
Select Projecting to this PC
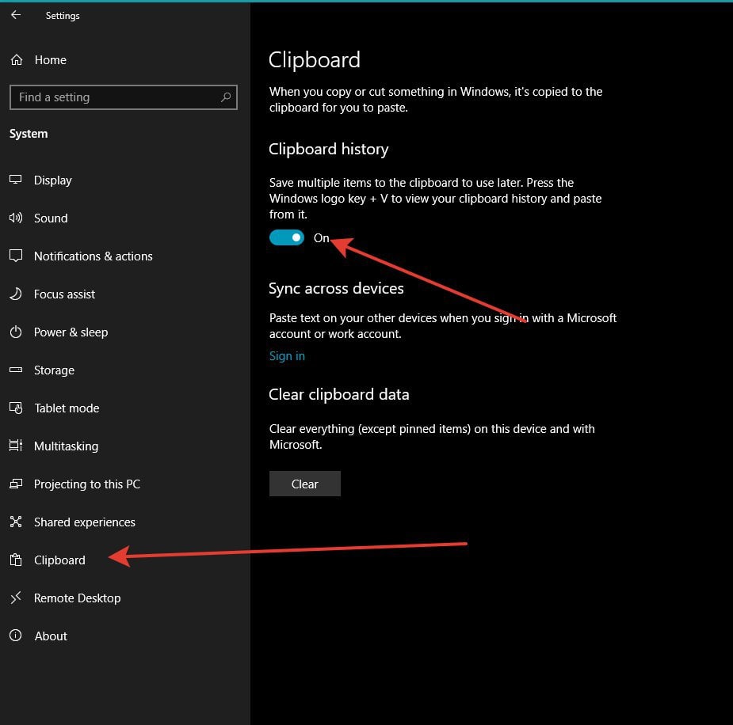87,484
